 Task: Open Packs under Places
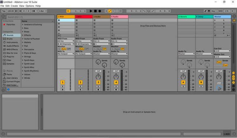tap(9, 74)
